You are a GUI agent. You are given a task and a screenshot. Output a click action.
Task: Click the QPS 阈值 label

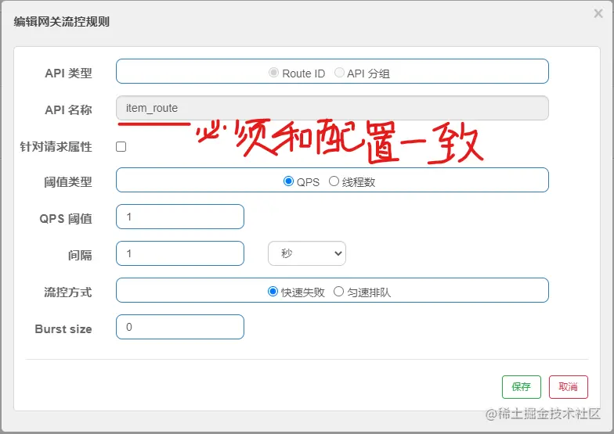tap(66, 219)
